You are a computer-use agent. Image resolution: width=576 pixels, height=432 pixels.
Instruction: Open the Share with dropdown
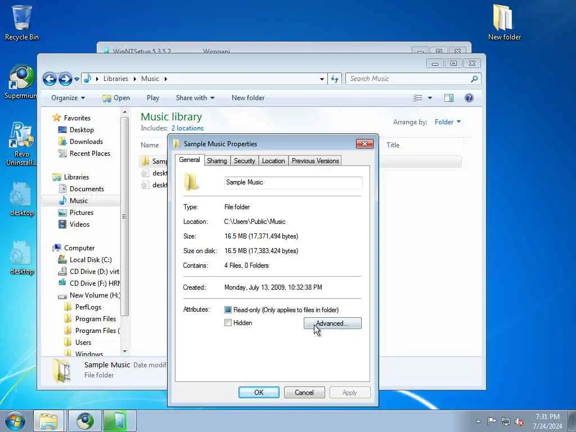pos(195,98)
